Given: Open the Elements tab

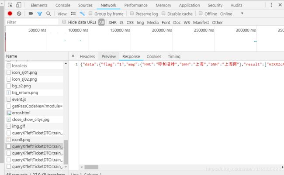Looking at the screenshot, I should (39, 5).
